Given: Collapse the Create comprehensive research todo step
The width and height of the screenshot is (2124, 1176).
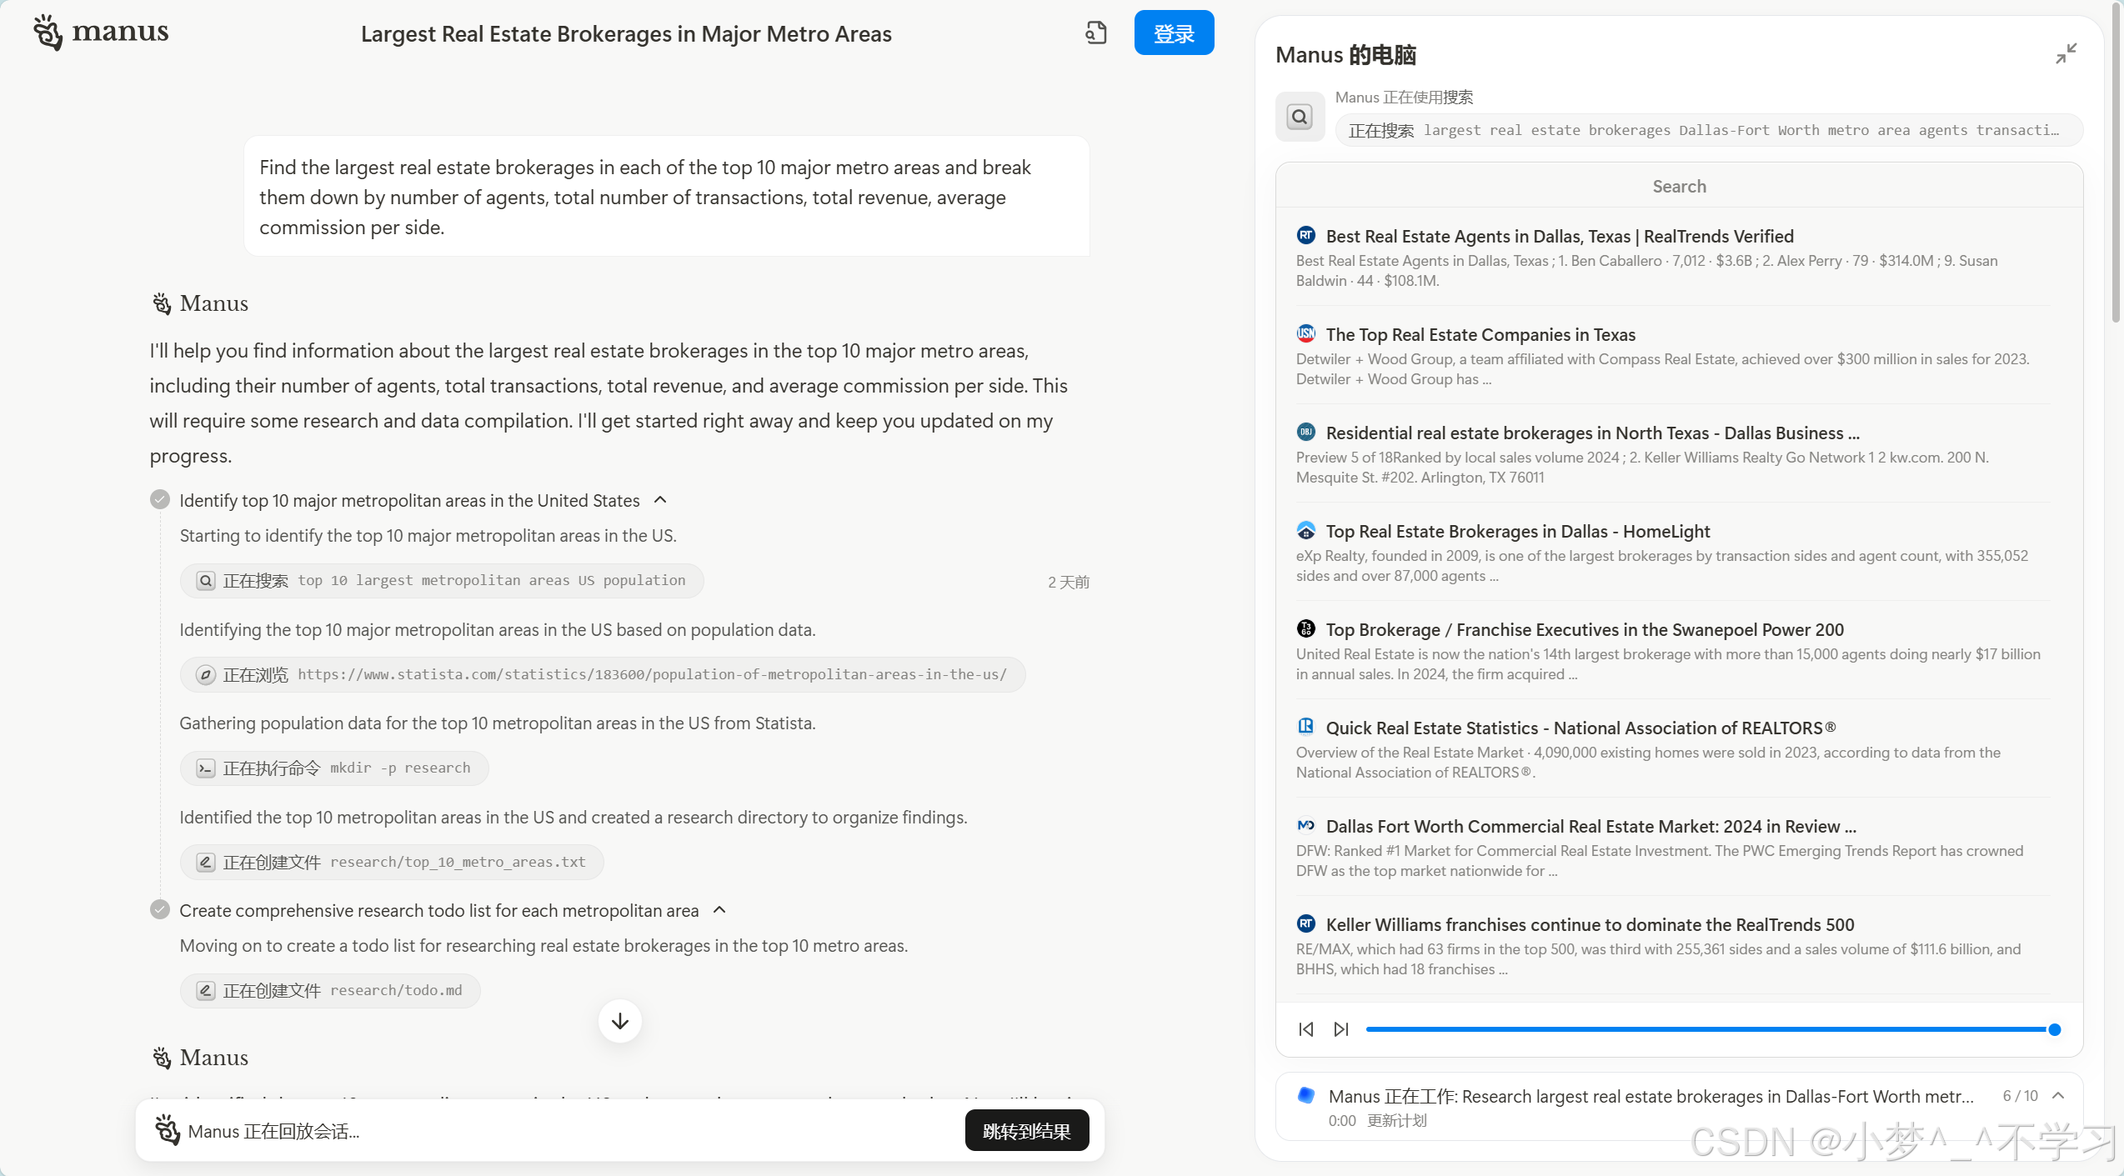Looking at the screenshot, I should pos(720,910).
